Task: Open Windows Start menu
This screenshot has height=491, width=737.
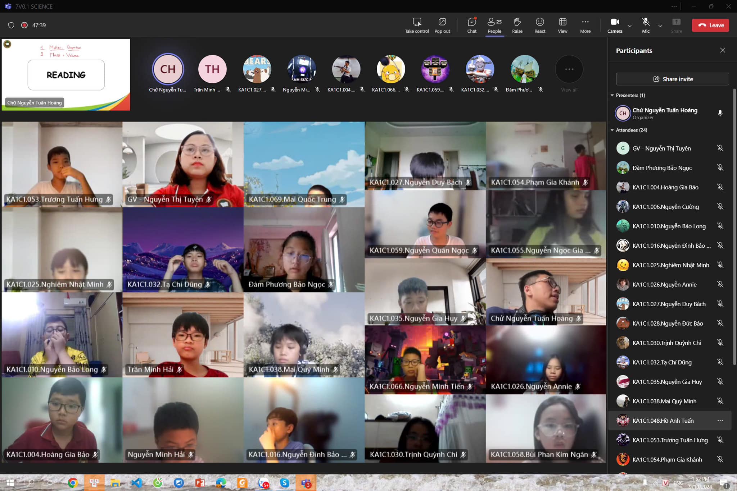Action: click(10, 483)
